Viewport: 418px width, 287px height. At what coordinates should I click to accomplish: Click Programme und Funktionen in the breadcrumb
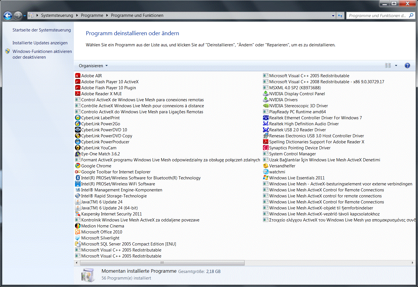pos(137,15)
